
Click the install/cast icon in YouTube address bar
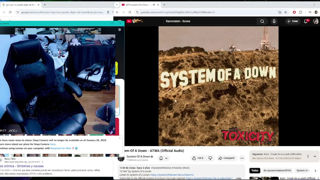280,12
